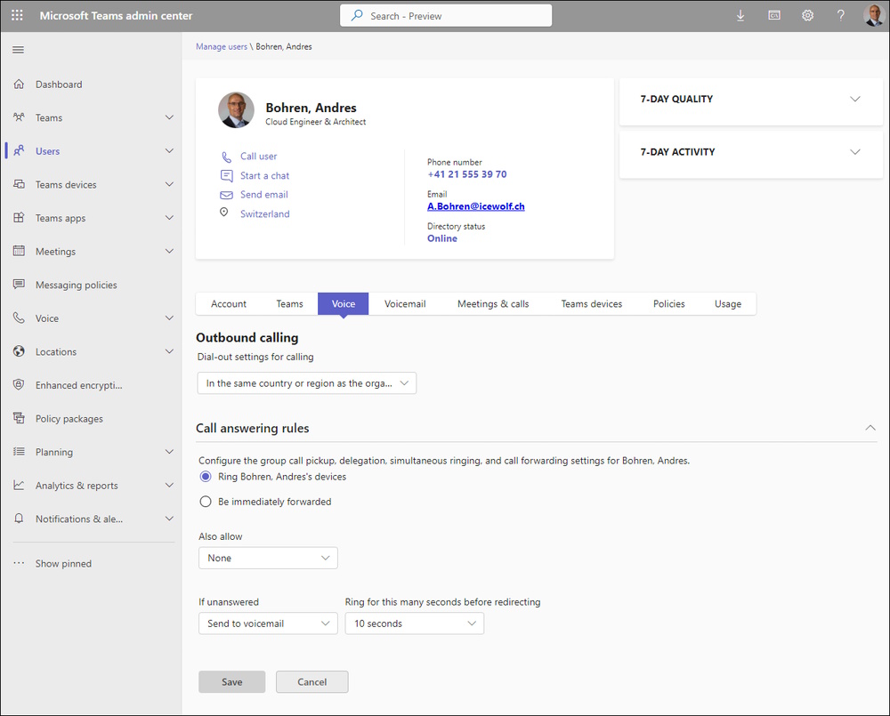Click the Teams sidebar icon
Image resolution: width=890 pixels, height=716 pixels.
click(19, 117)
